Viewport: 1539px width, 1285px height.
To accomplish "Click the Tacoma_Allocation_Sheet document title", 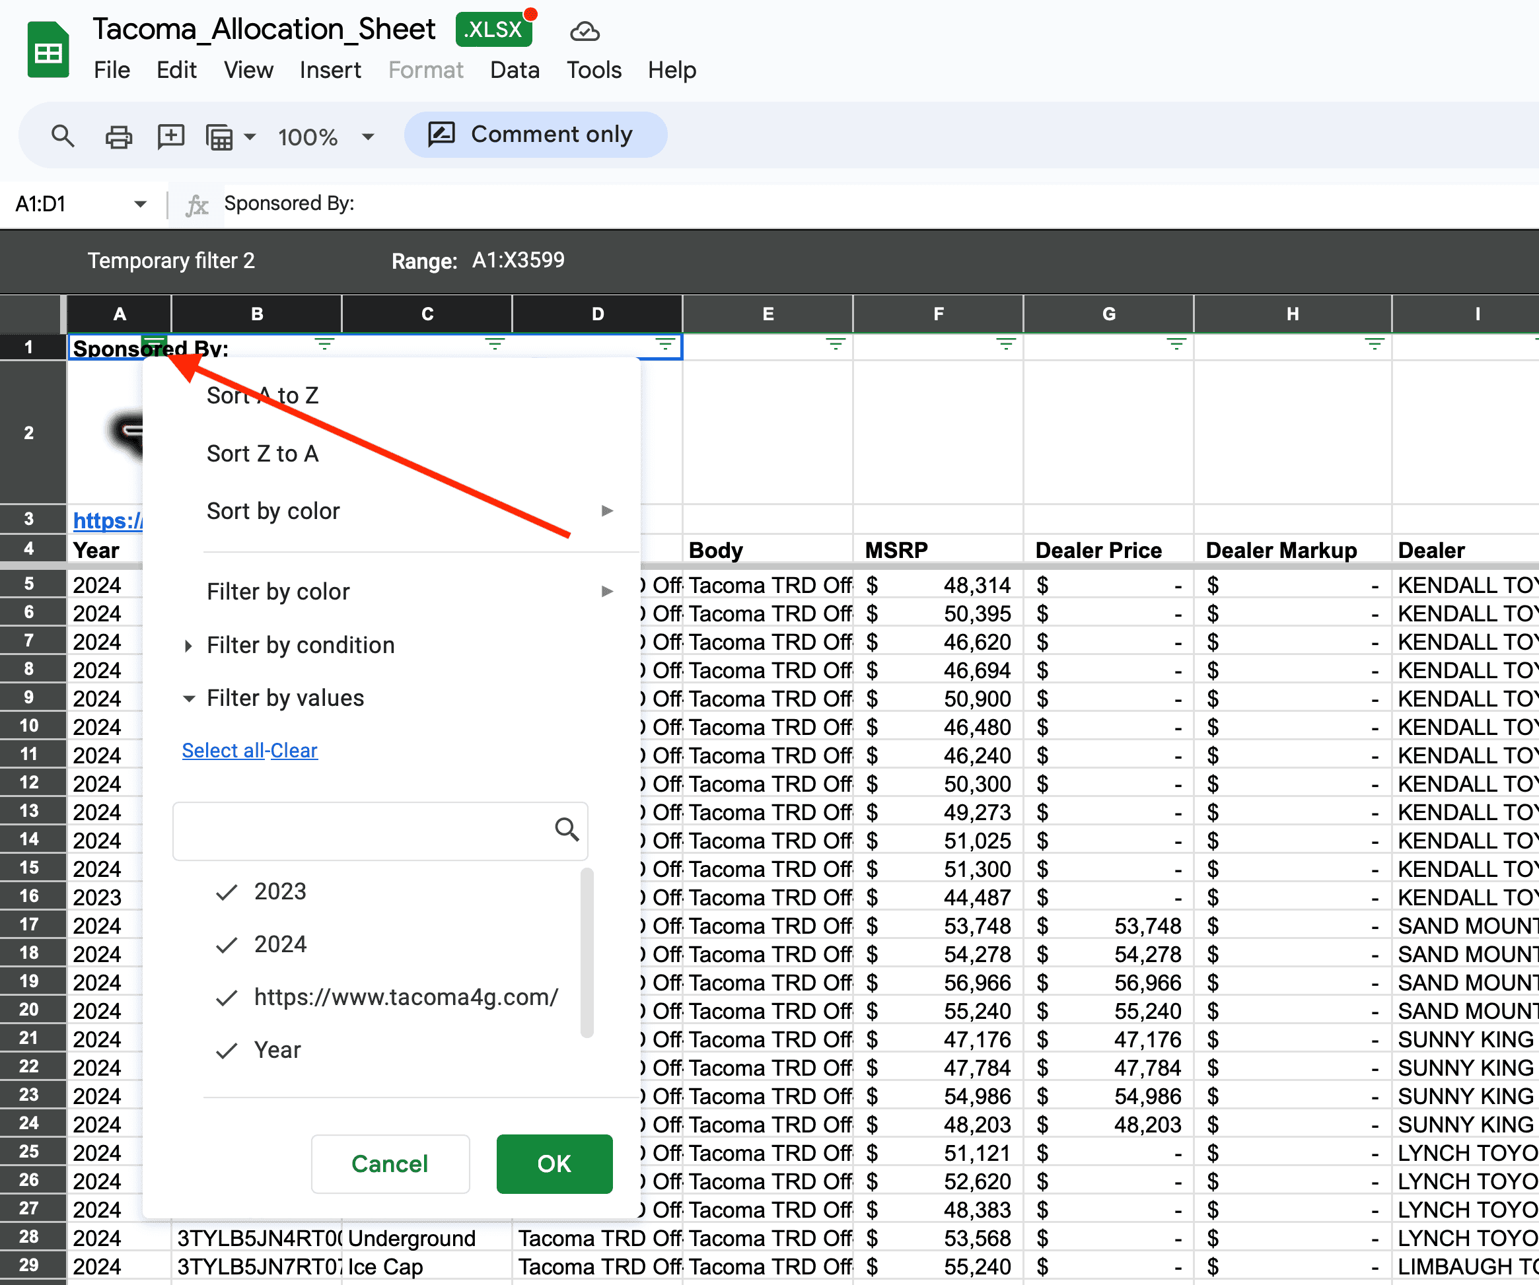I will [264, 29].
